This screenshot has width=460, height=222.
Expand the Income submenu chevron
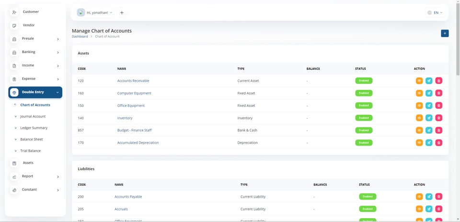pos(58,66)
